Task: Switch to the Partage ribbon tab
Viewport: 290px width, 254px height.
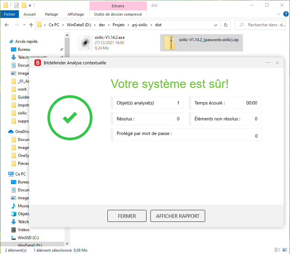Action: (51, 14)
